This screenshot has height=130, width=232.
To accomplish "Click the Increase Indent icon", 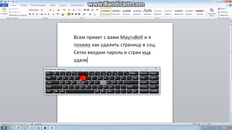I will pos(88,10).
